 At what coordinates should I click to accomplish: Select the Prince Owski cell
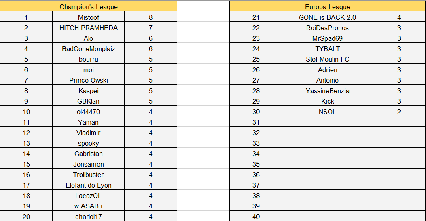(89, 80)
